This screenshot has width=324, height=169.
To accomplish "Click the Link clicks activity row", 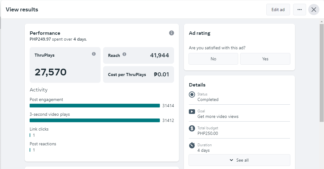I will [39, 132].
